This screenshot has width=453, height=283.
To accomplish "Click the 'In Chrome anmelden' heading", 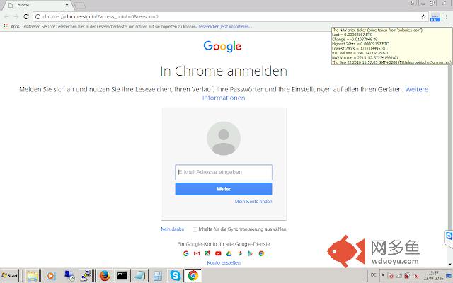I will [224, 71].
